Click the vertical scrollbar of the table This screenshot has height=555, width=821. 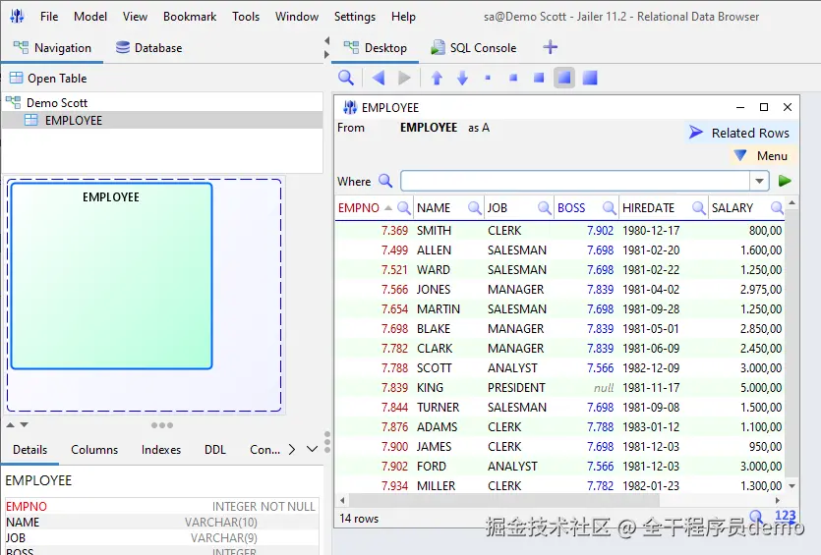tap(792, 344)
